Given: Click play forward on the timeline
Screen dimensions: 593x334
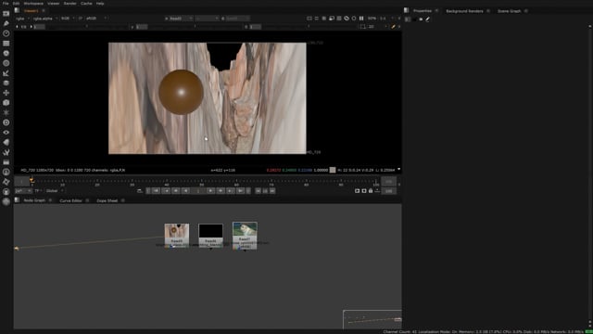Looking at the screenshot, I should (x=210, y=191).
